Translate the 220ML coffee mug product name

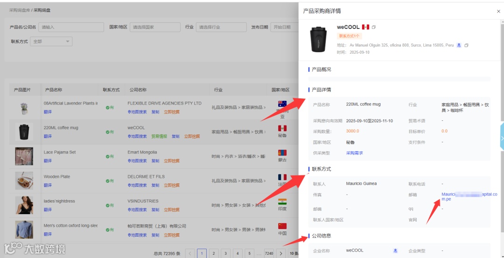(x=48, y=136)
